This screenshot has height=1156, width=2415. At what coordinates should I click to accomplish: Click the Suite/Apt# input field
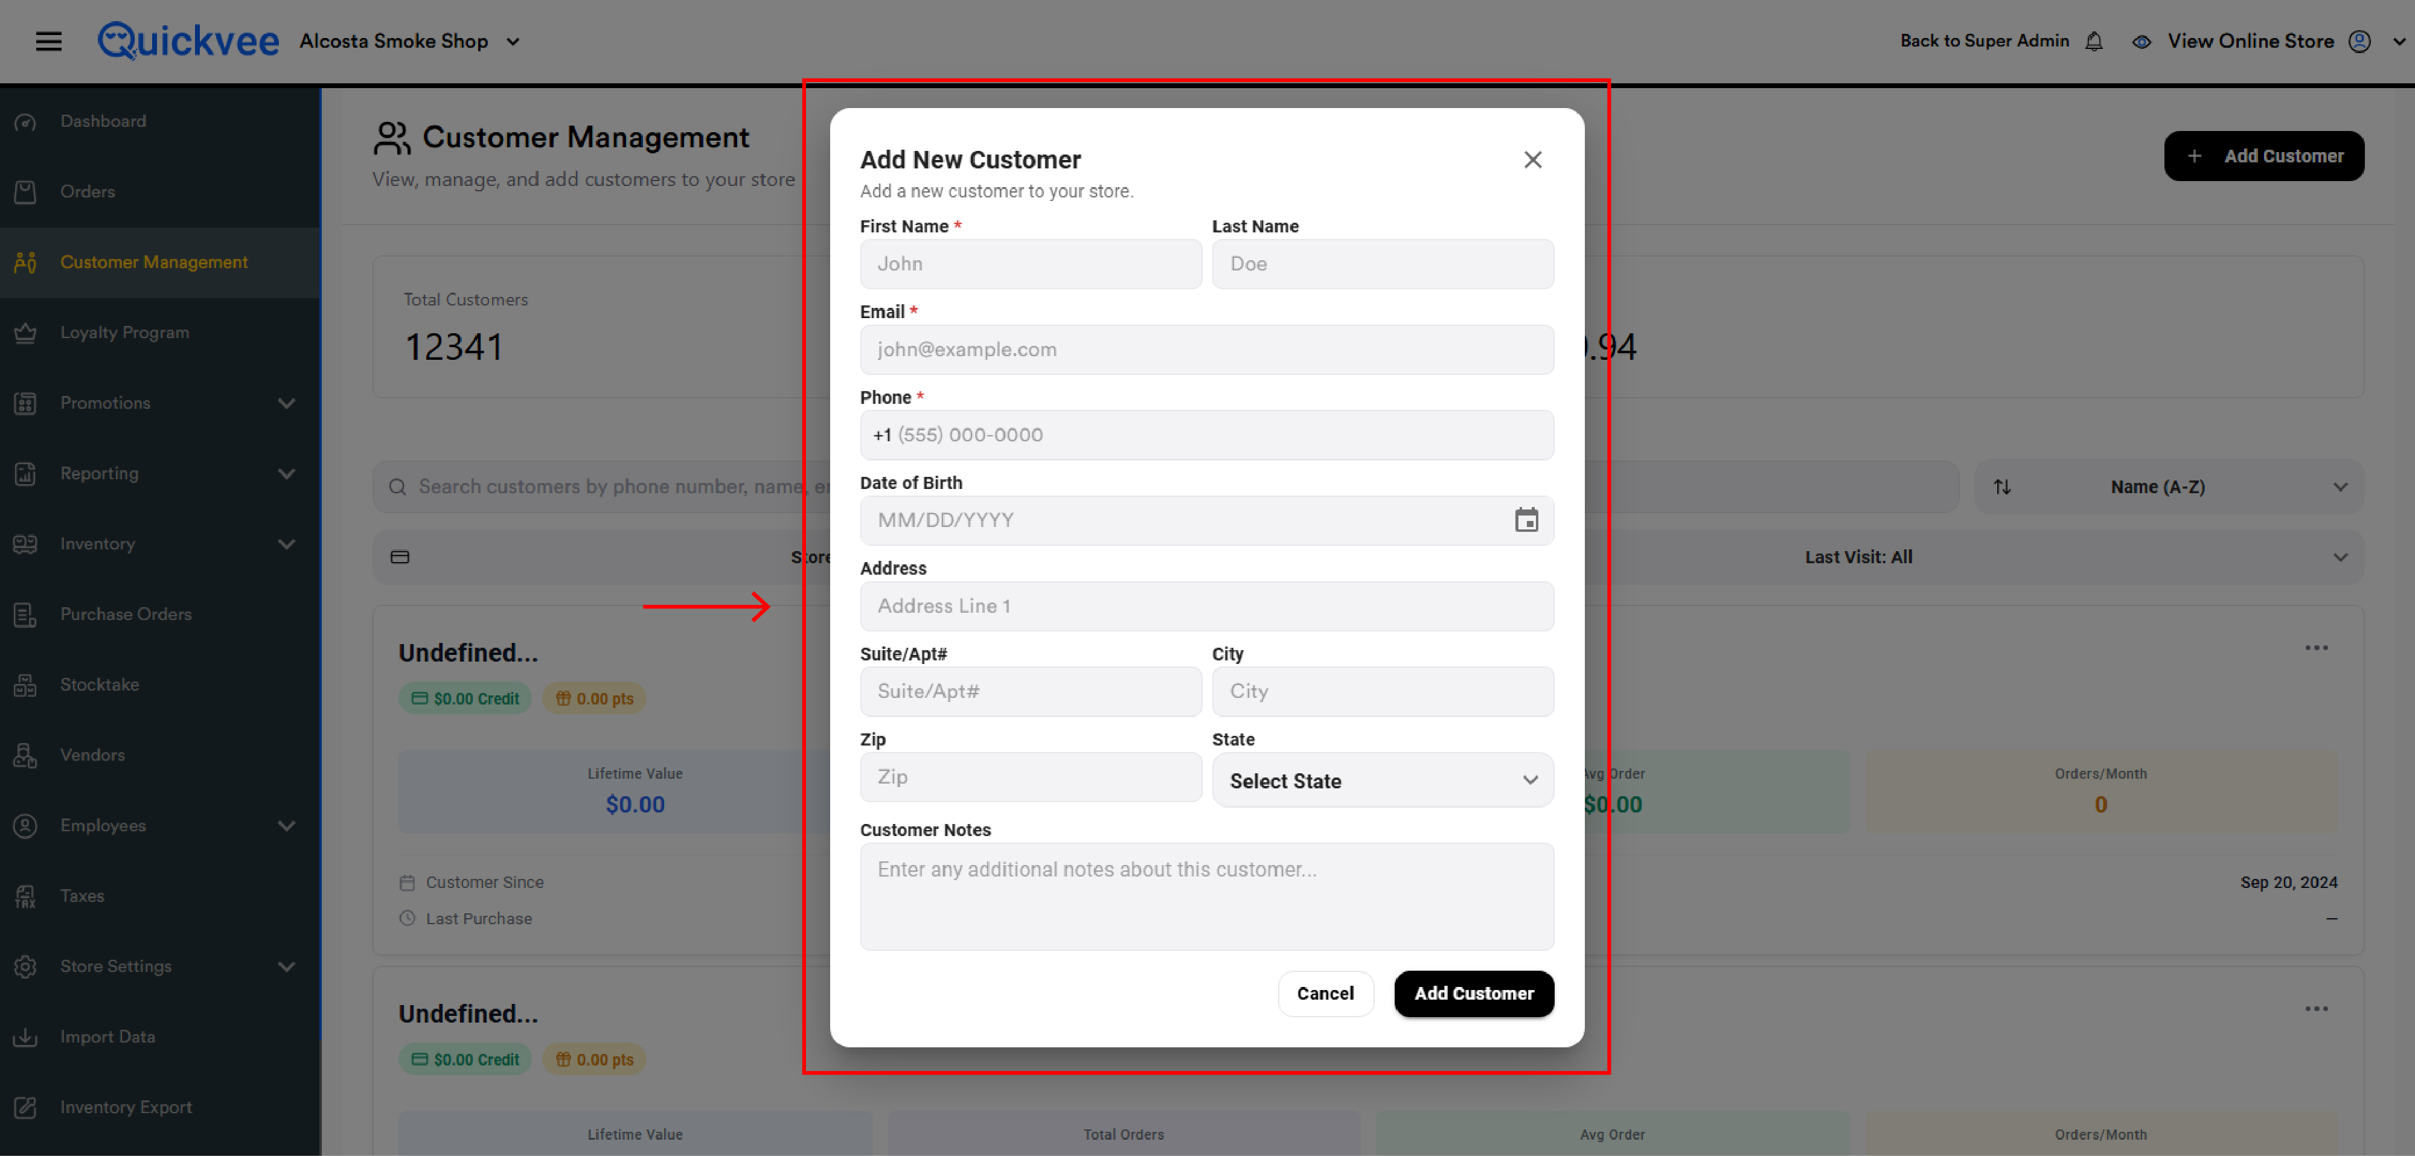coord(1031,691)
